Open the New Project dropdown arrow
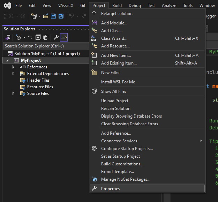Viewport: 218px width, 202px height. [40, 16]
